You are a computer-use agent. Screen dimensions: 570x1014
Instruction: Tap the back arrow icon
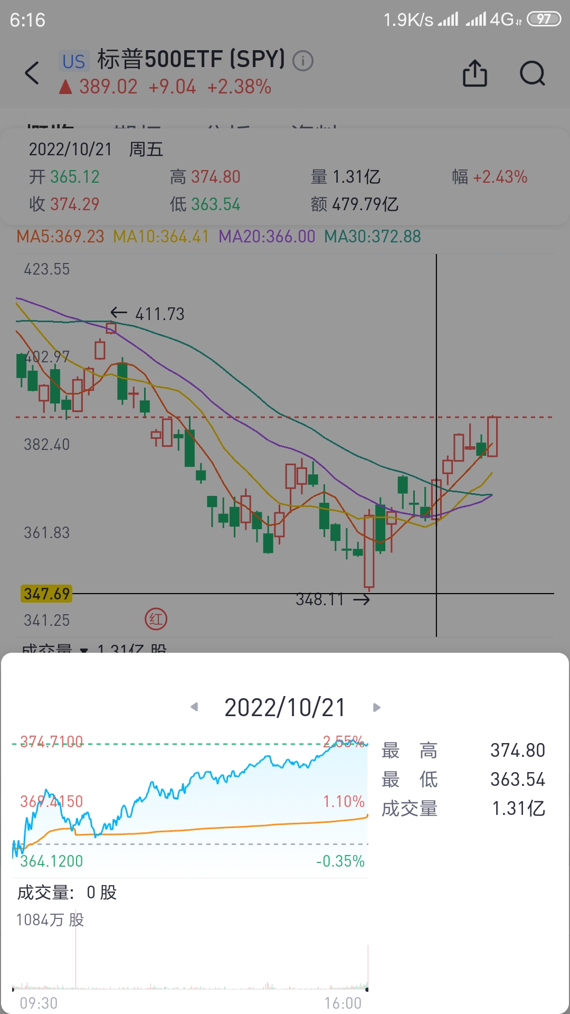[x=32, y=73]
